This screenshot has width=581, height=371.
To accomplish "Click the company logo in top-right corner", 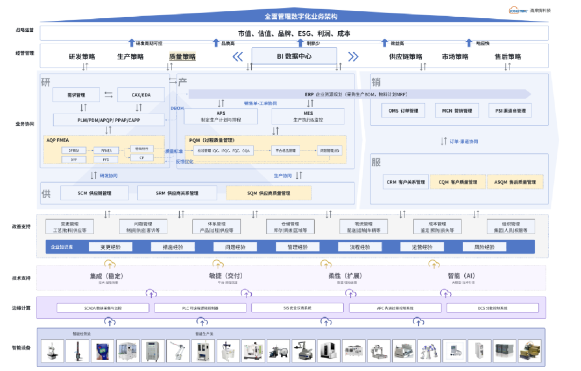I will coord(530,10).
